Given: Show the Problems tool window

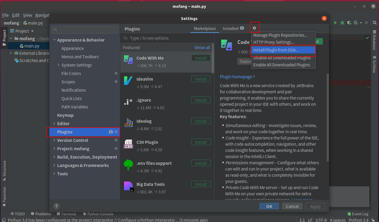Looking at the screenshot, I should coord(41,214).
